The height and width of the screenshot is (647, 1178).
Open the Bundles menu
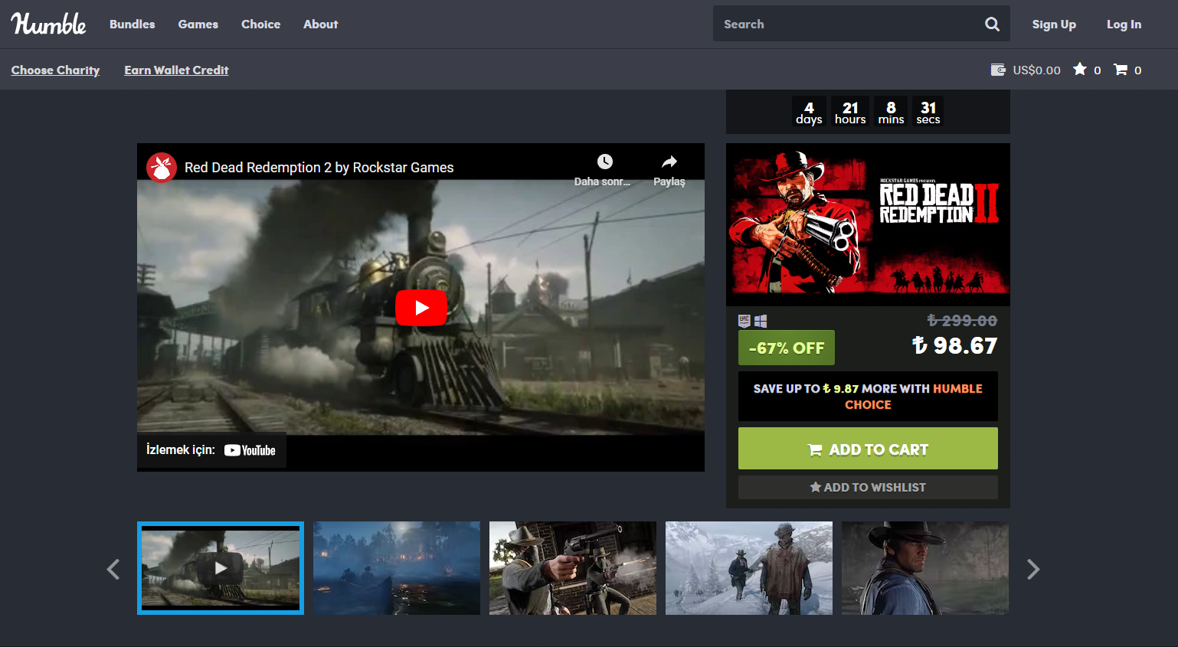pos(133,25)
